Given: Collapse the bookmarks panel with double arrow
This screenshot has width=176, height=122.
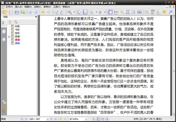Looking at the screenshot, I should coord(36,17).
